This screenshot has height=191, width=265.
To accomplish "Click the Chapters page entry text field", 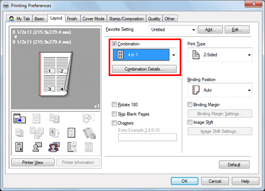I will coord(147,137).
